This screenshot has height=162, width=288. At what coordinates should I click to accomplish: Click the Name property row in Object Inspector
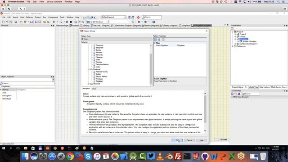point(28,90)
